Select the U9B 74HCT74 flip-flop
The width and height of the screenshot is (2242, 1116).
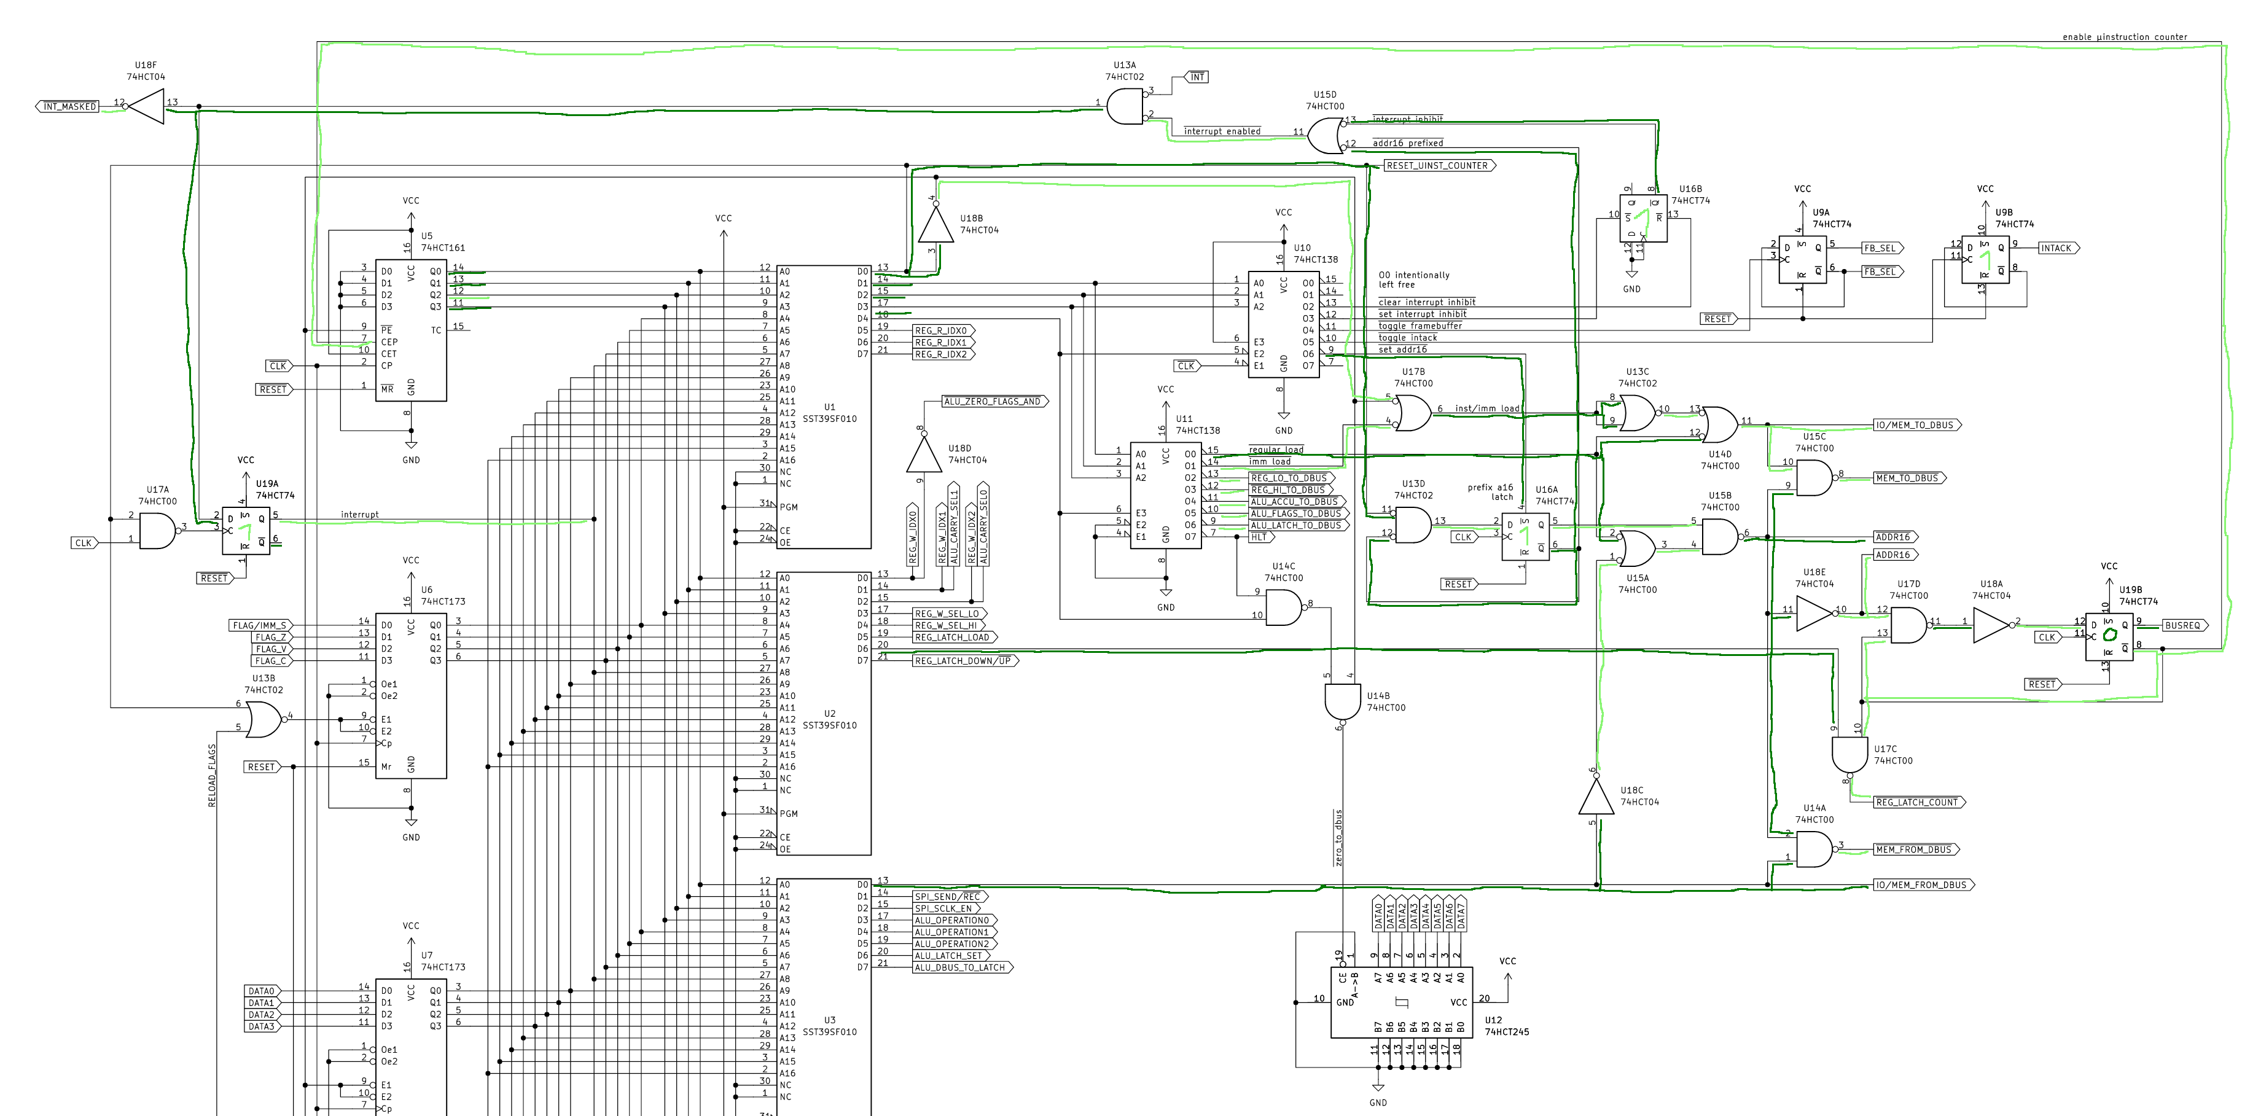[x=1985, y=259]
